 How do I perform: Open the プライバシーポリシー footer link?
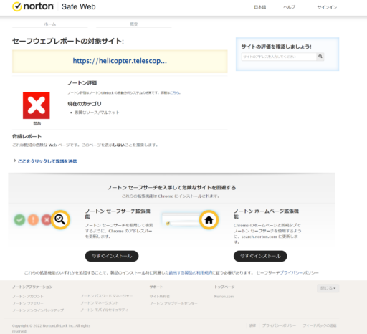(279, 325)
